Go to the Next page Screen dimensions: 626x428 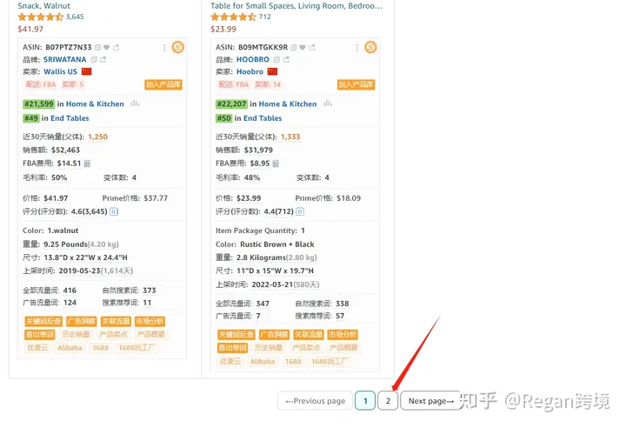coord(431,401)
